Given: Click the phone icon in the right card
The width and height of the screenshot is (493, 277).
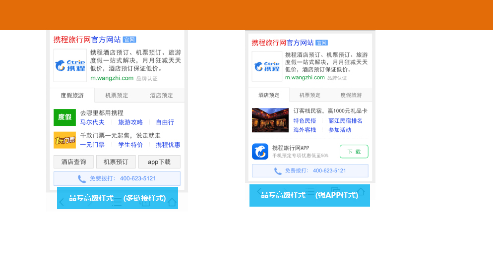Looking at the screenshot, I should click(x=278, y=171).
